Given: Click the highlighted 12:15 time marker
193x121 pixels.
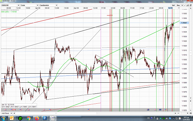Looking at the screenshot, I should [170, 8].
